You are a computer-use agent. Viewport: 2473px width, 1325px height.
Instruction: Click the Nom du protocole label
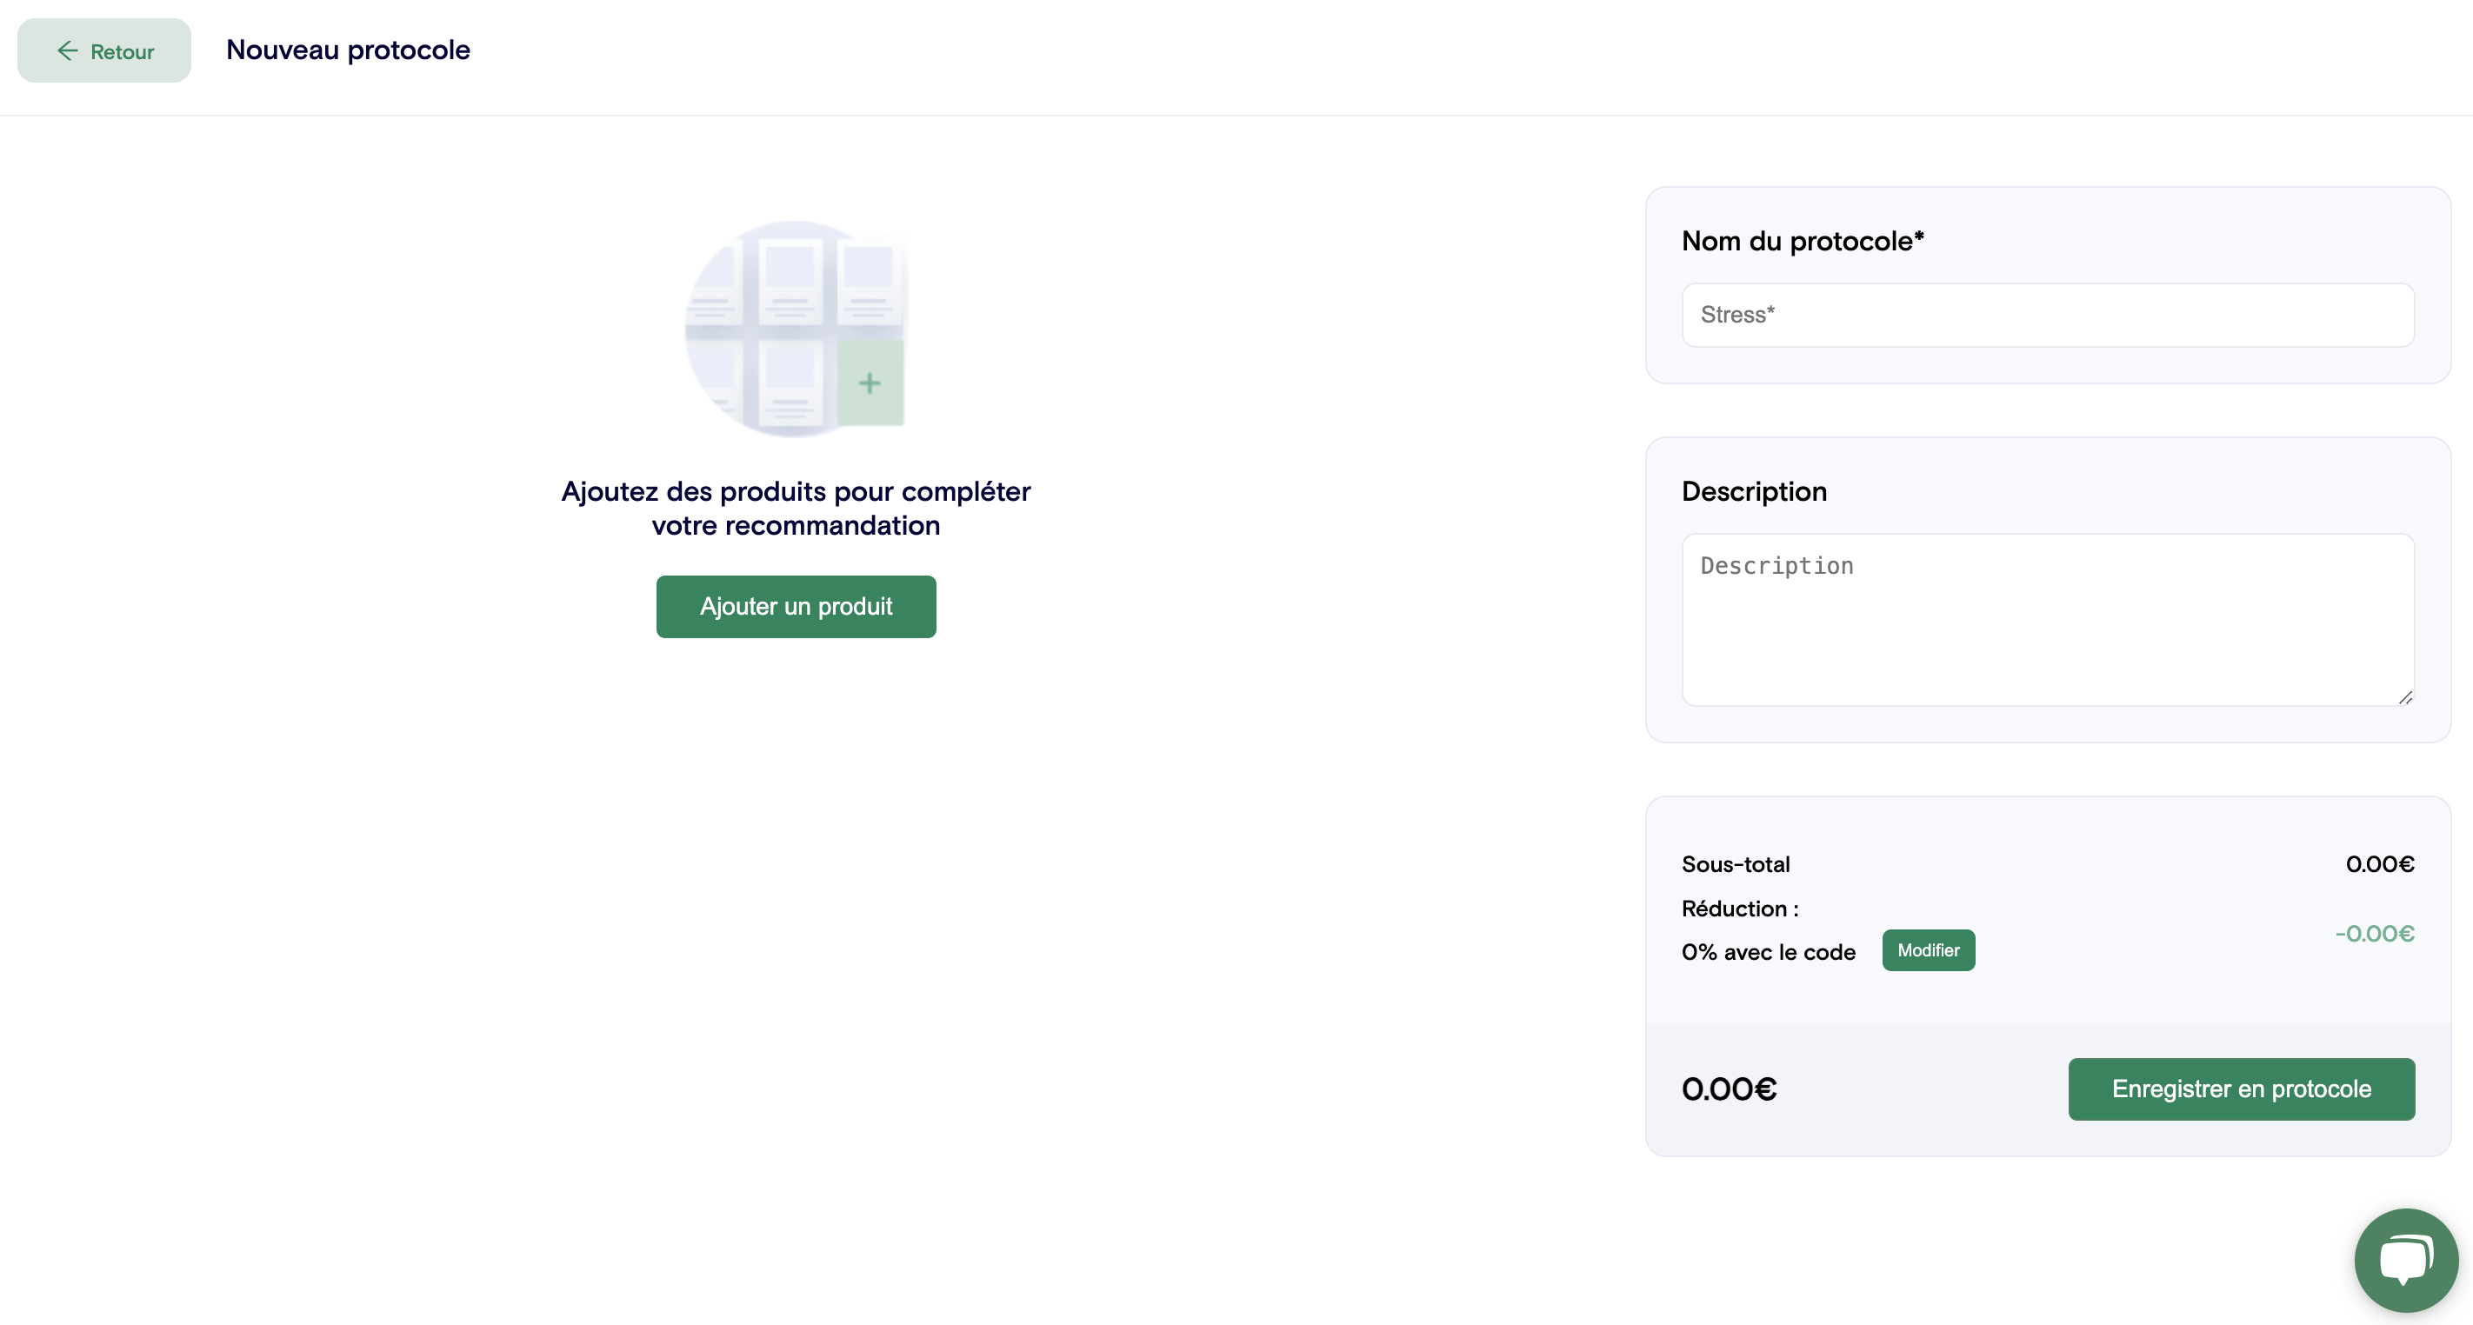(1801, 241)
